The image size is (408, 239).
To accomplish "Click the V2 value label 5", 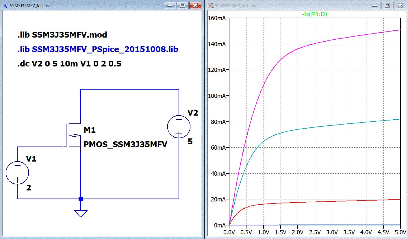I will point(190,142).
